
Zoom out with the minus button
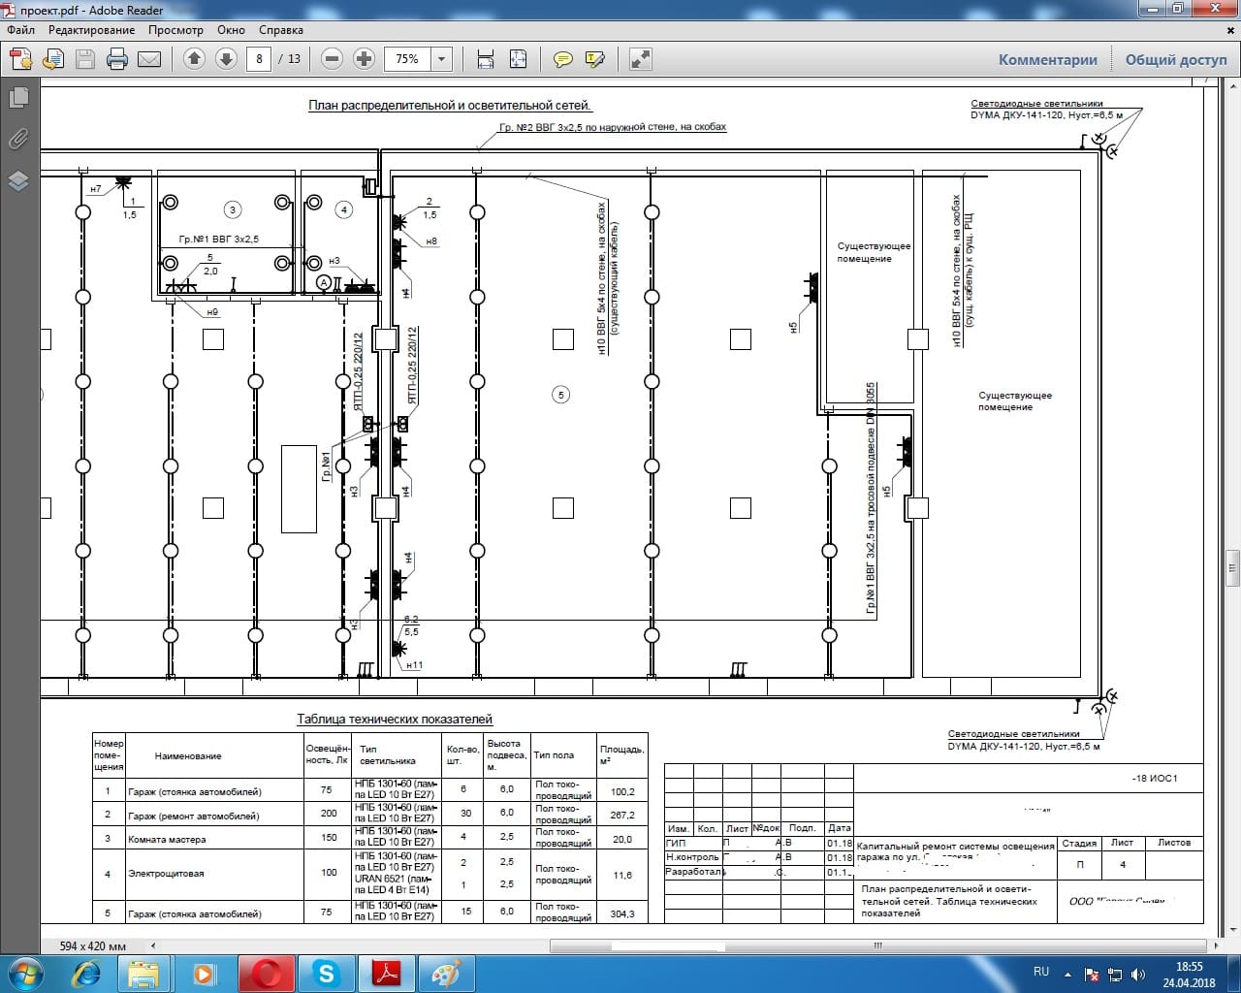click(332, 59)
